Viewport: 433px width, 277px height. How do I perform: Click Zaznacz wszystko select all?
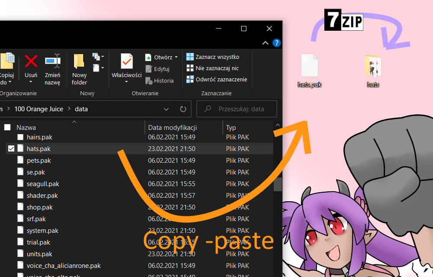[x=213, y=57]
